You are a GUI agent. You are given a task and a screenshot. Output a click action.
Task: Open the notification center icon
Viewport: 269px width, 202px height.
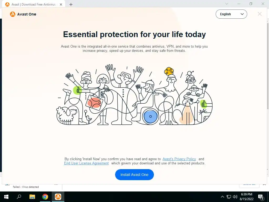(261, 197)
